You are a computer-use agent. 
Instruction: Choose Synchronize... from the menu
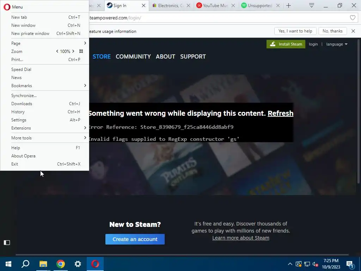click(45, 95)
